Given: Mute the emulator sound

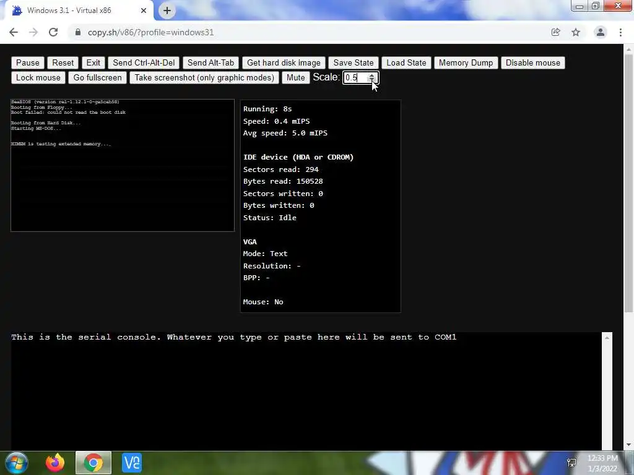Looking at the screenshot, I should click(295, 77).
